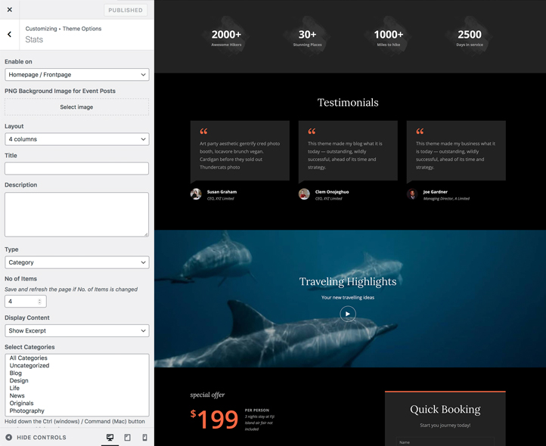Close the Customizer with the X icon
This screenshot has width=546, height=446.
click(x=9, y=10)
